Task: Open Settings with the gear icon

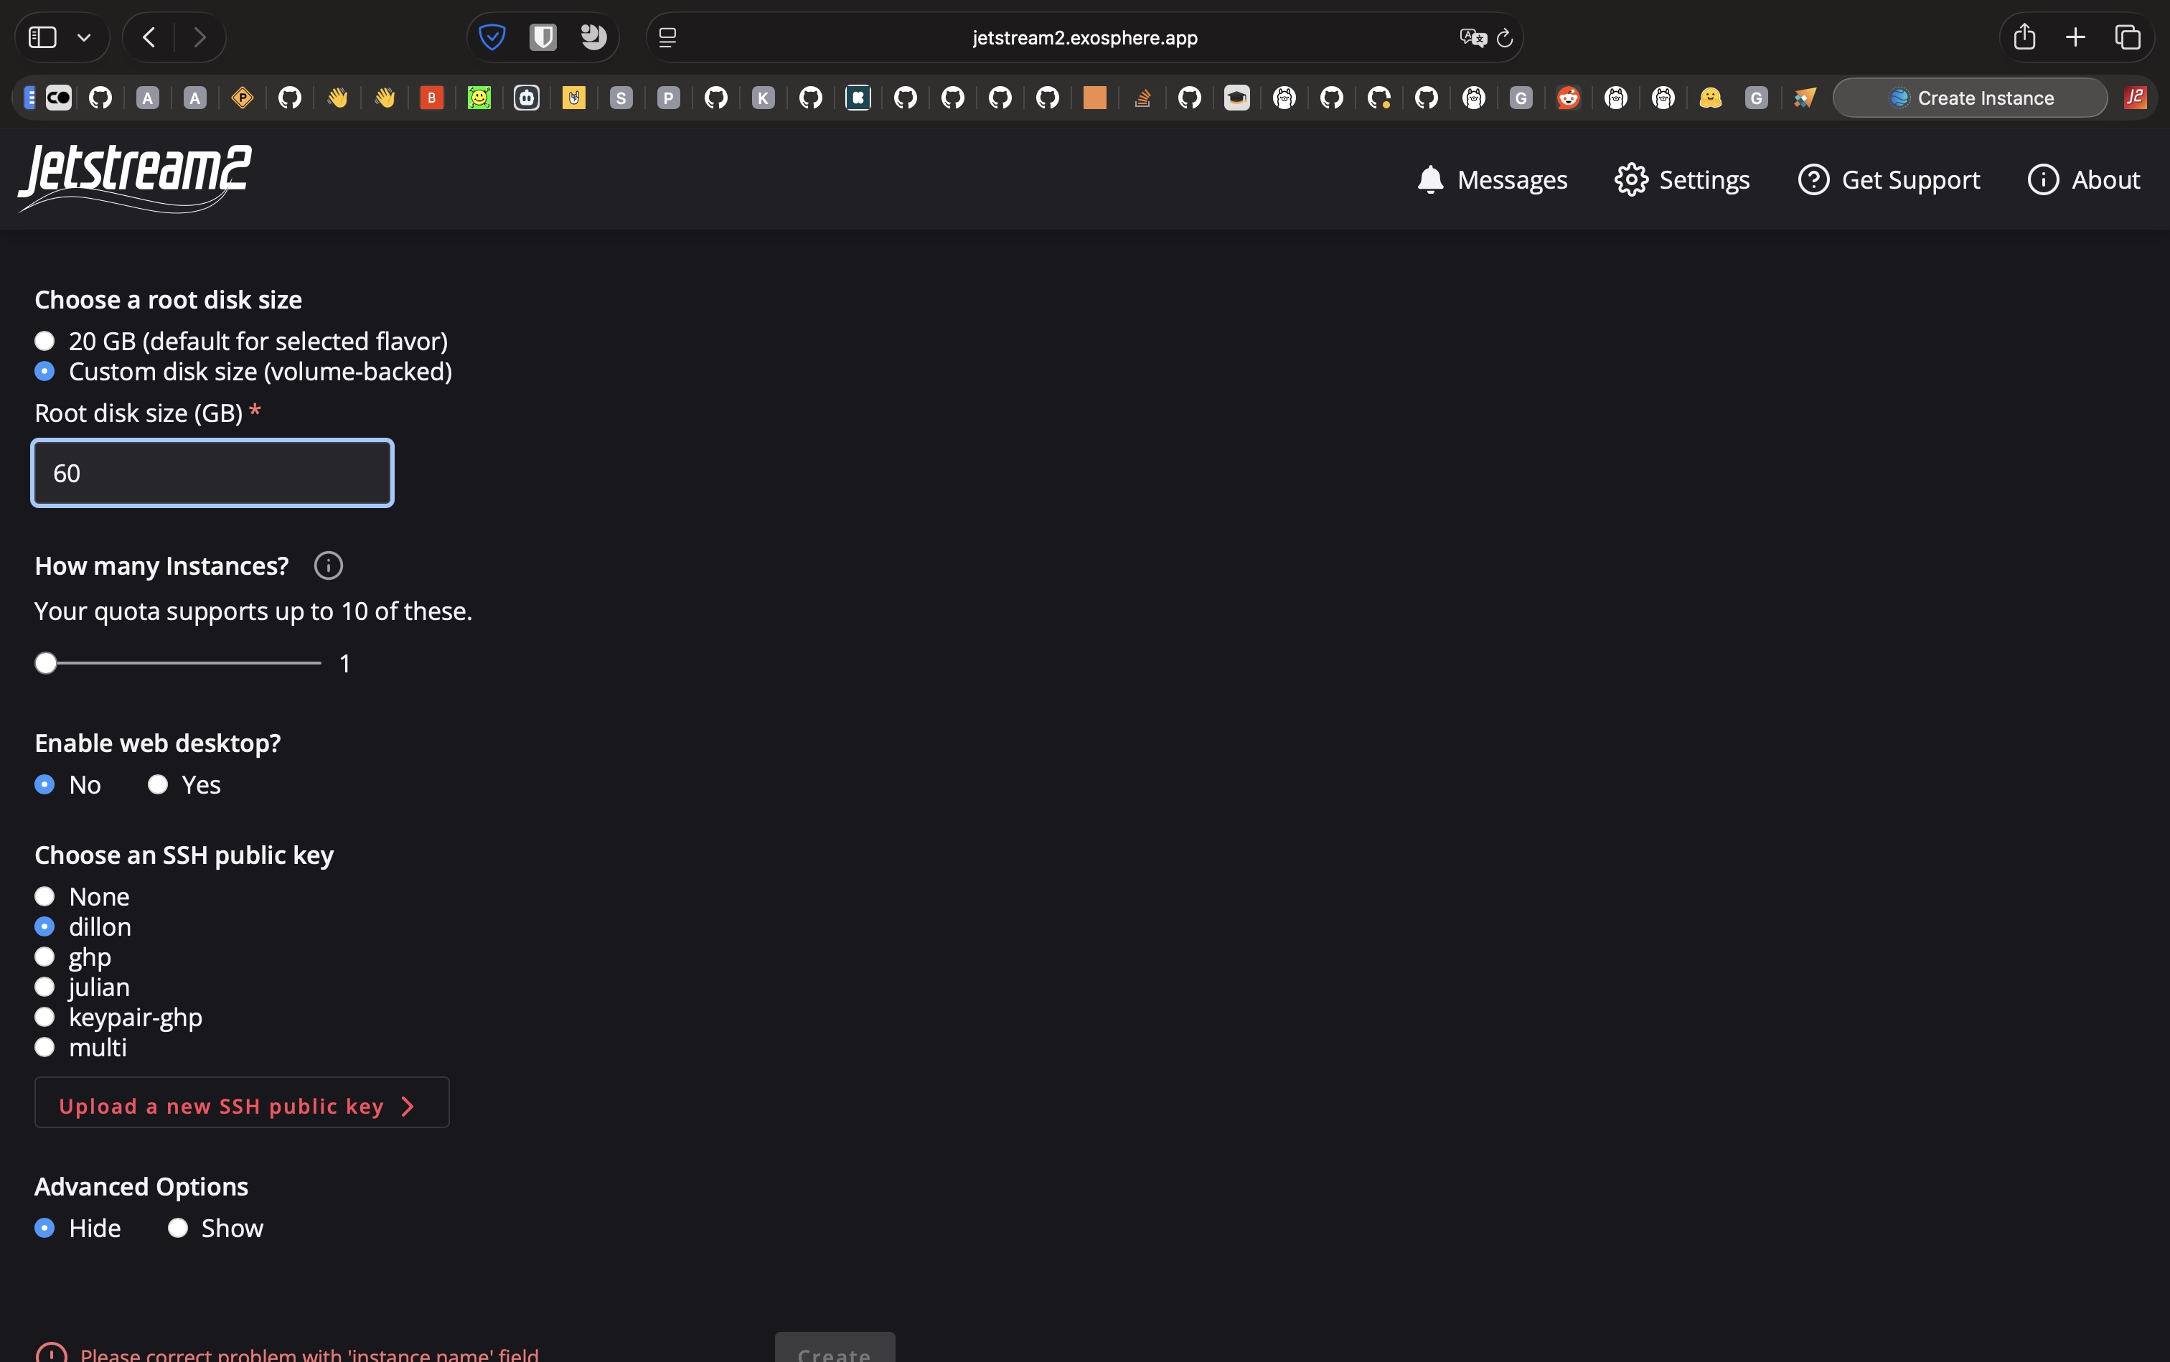Action: [x=1682, y=179]
